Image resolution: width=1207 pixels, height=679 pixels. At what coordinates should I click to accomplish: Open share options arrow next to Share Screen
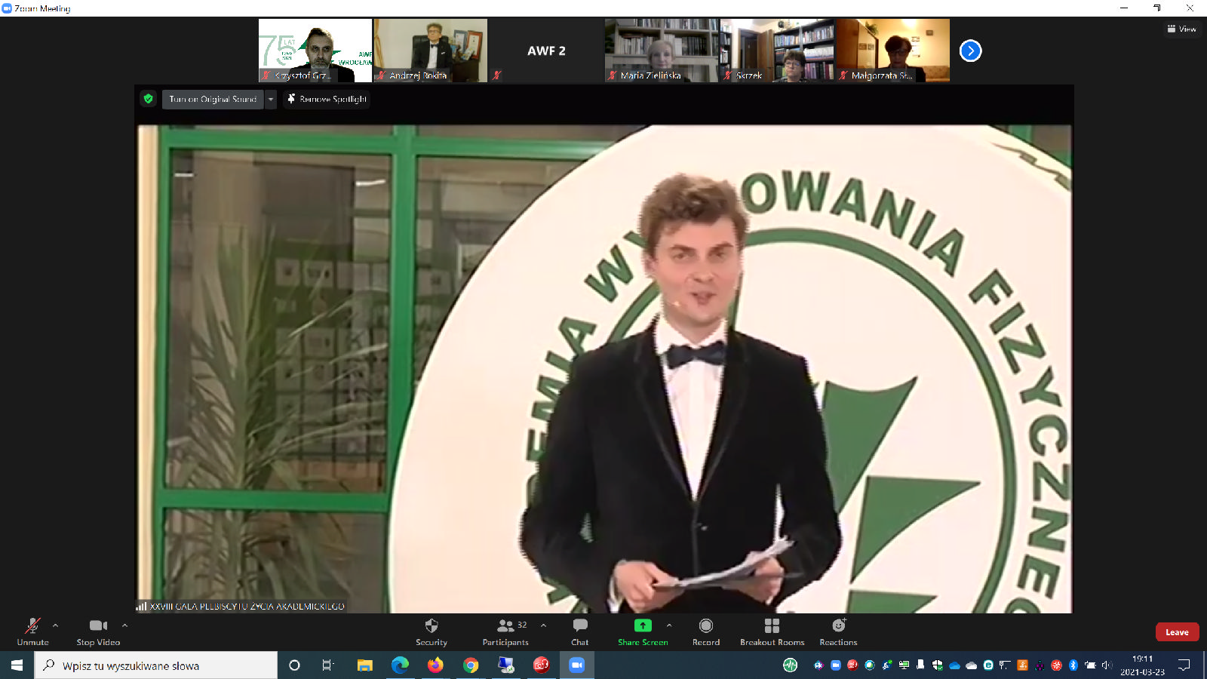coord(668,625)
